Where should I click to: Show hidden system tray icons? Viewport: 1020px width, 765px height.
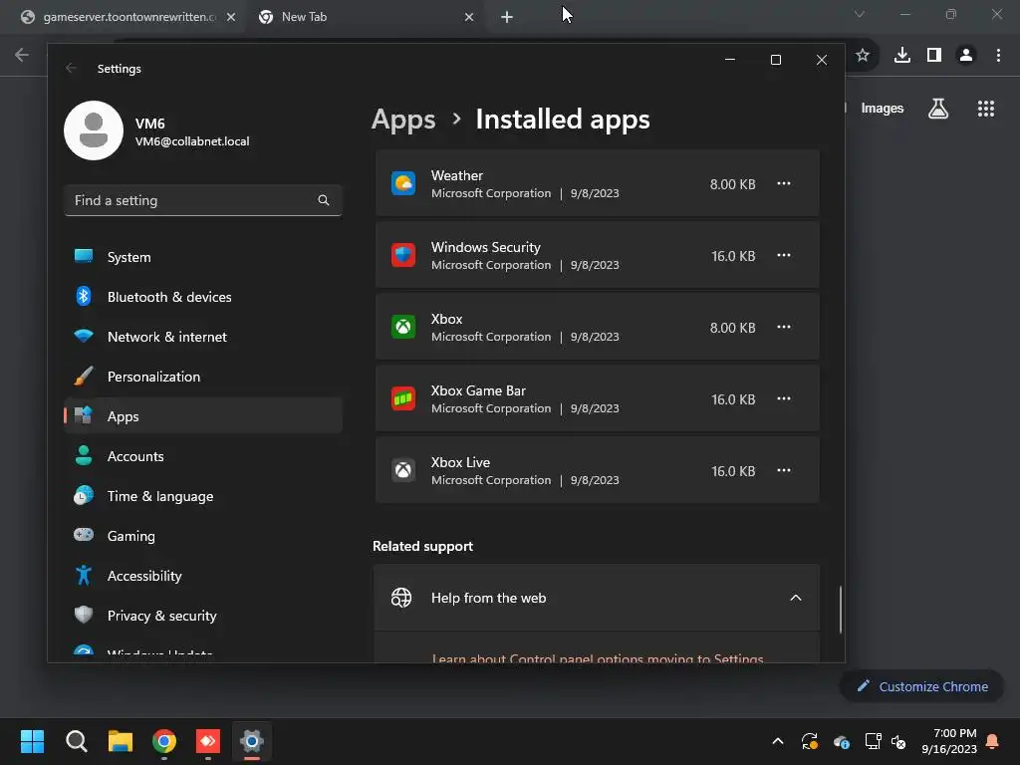coord(777,741)
